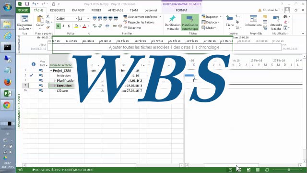Switch to the RESSOURCE tab

pyautogui.click(x=58, y=10)
